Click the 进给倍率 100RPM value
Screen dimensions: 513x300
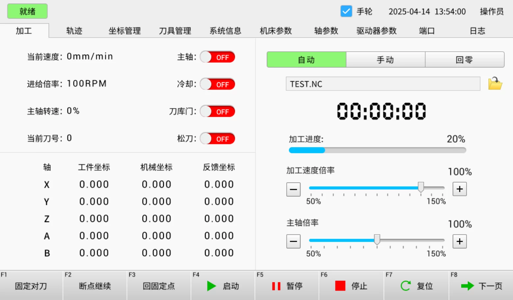pyautogui.click(x=87, y=84)
